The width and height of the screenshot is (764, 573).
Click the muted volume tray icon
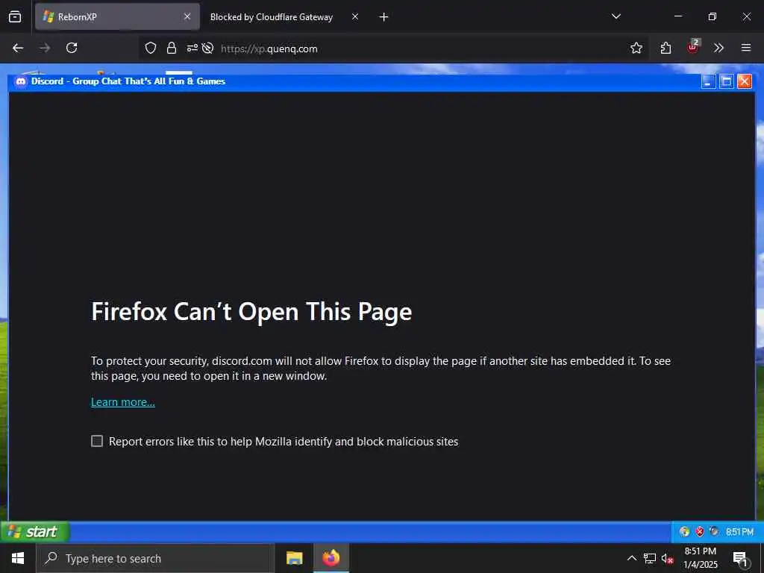tap(667, 558)
